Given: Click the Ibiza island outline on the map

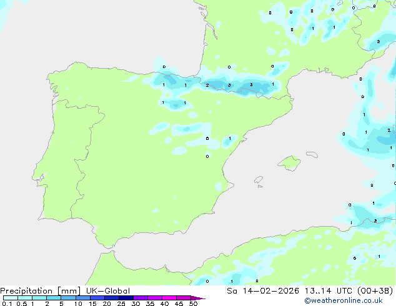Looking at the screenshot, I should pyautogui.click(x=259, y=180).
